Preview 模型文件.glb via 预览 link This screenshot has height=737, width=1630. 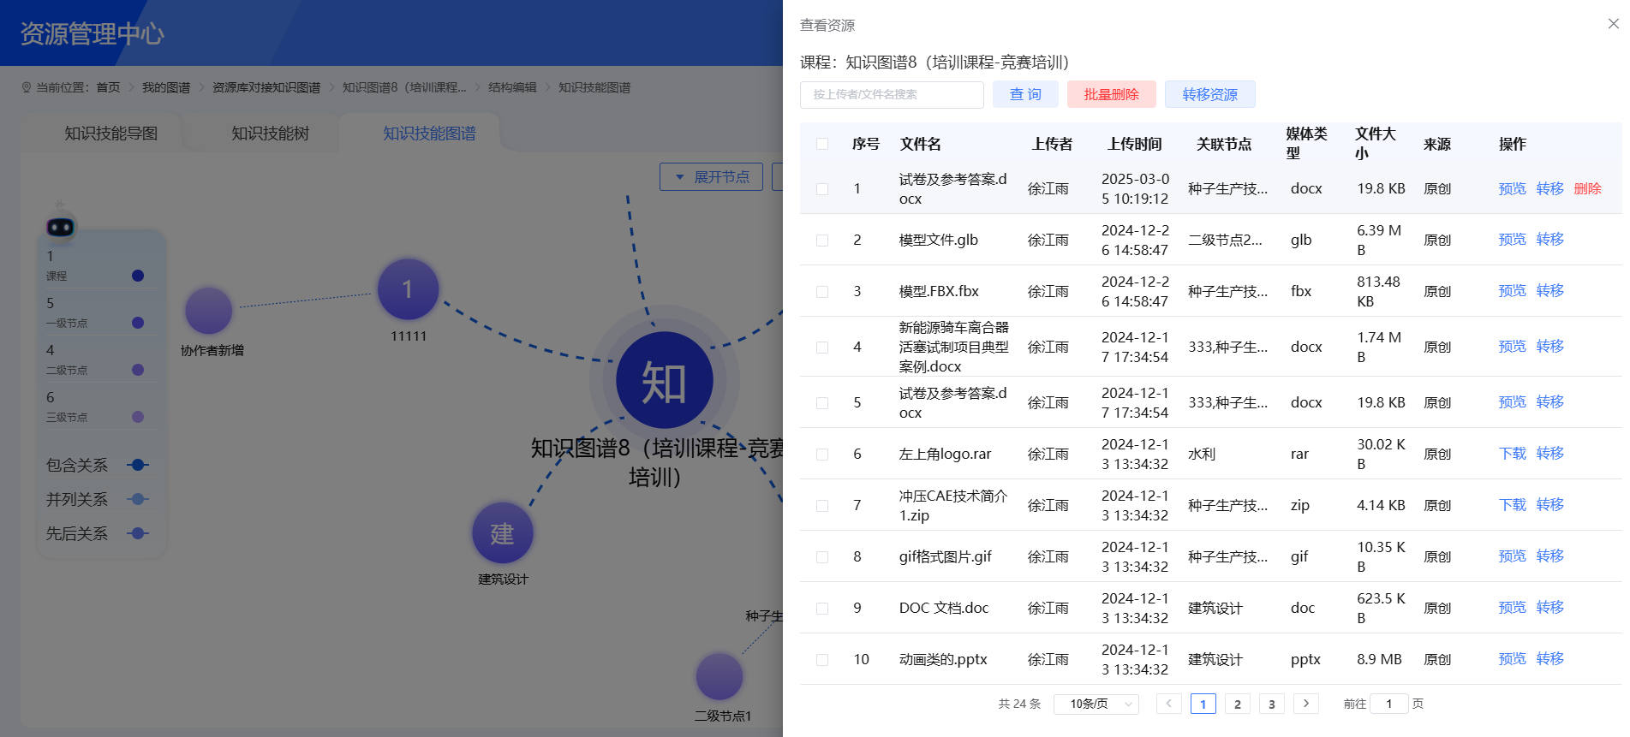click(x=1512, y=239)
